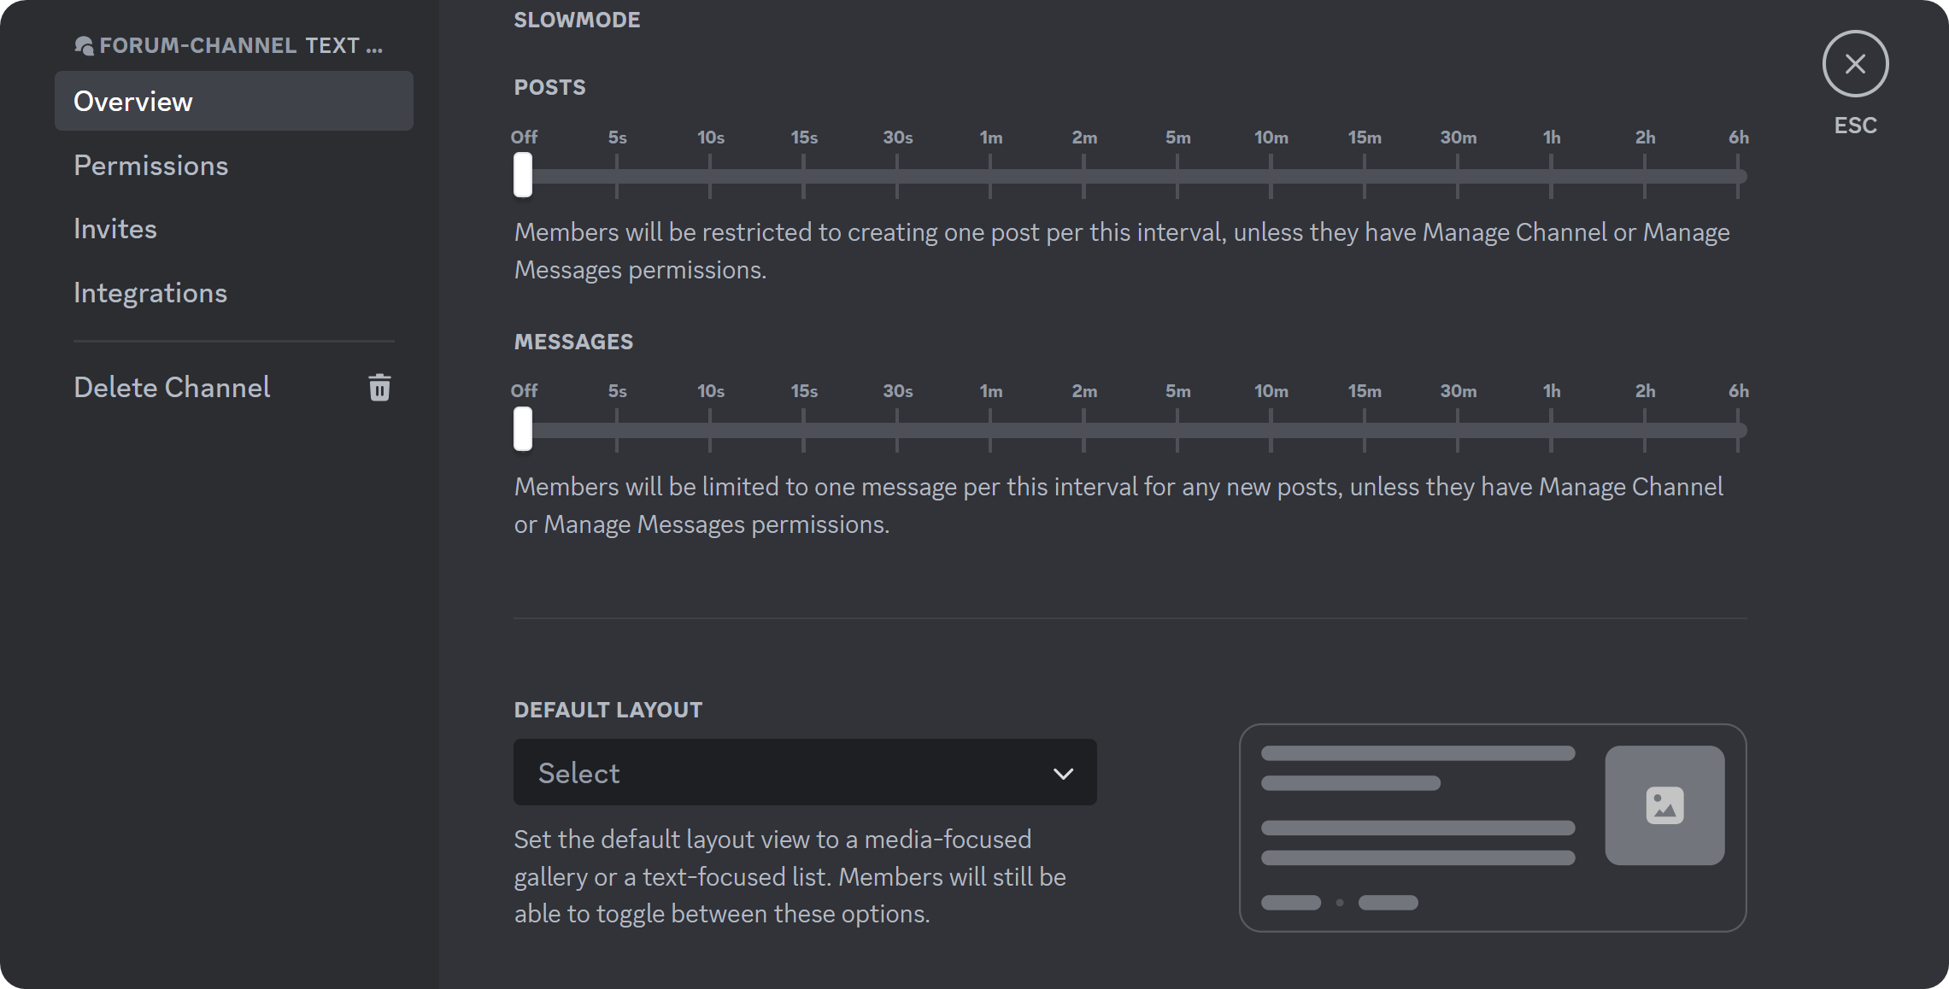Image resolution: width=1949 pixels, height=989 pixels.
Task: Open the Default Layout Select dropdown
Action: pyautogui.click(x=803, y=772)
